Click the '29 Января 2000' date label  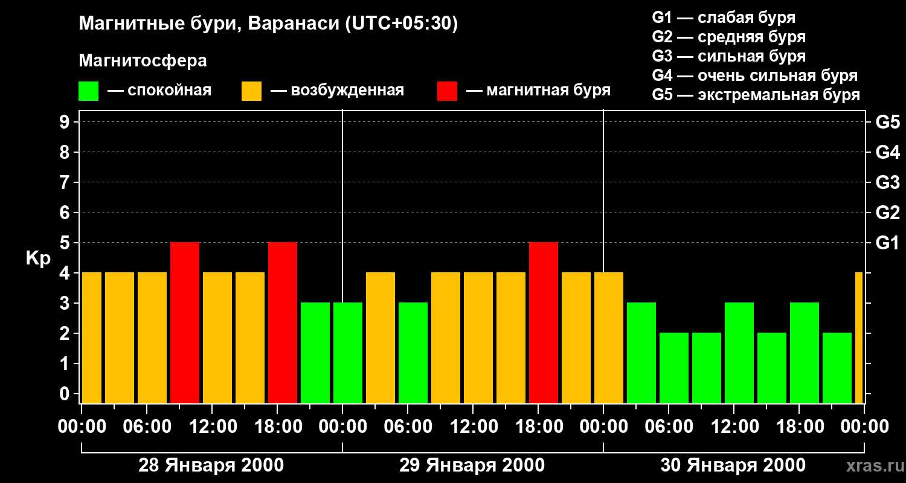pos(472,465)
